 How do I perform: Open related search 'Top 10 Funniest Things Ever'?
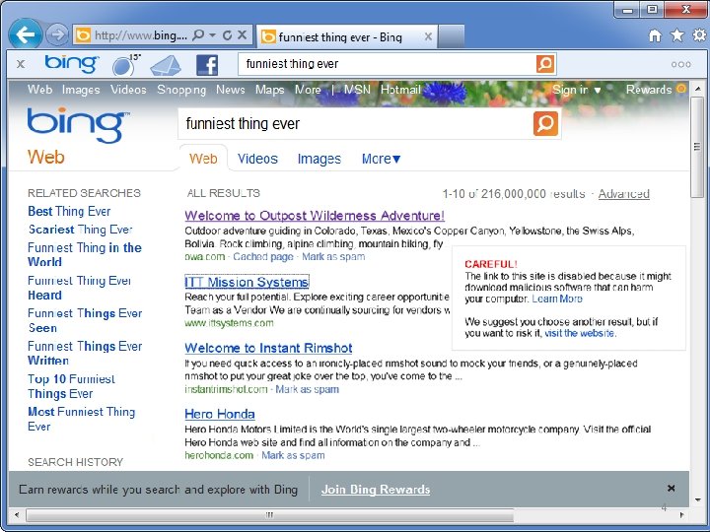(72, 386)
